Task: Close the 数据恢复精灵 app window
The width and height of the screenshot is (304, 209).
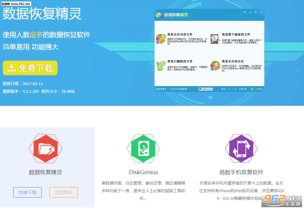Action: [261, 12]
